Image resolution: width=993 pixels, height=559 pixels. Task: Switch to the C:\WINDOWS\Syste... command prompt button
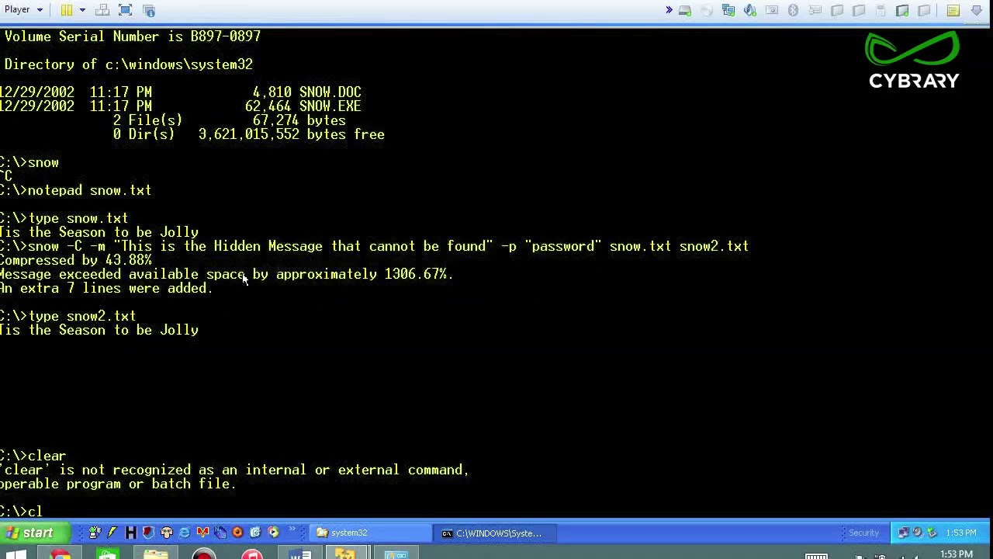click(494, 533)
